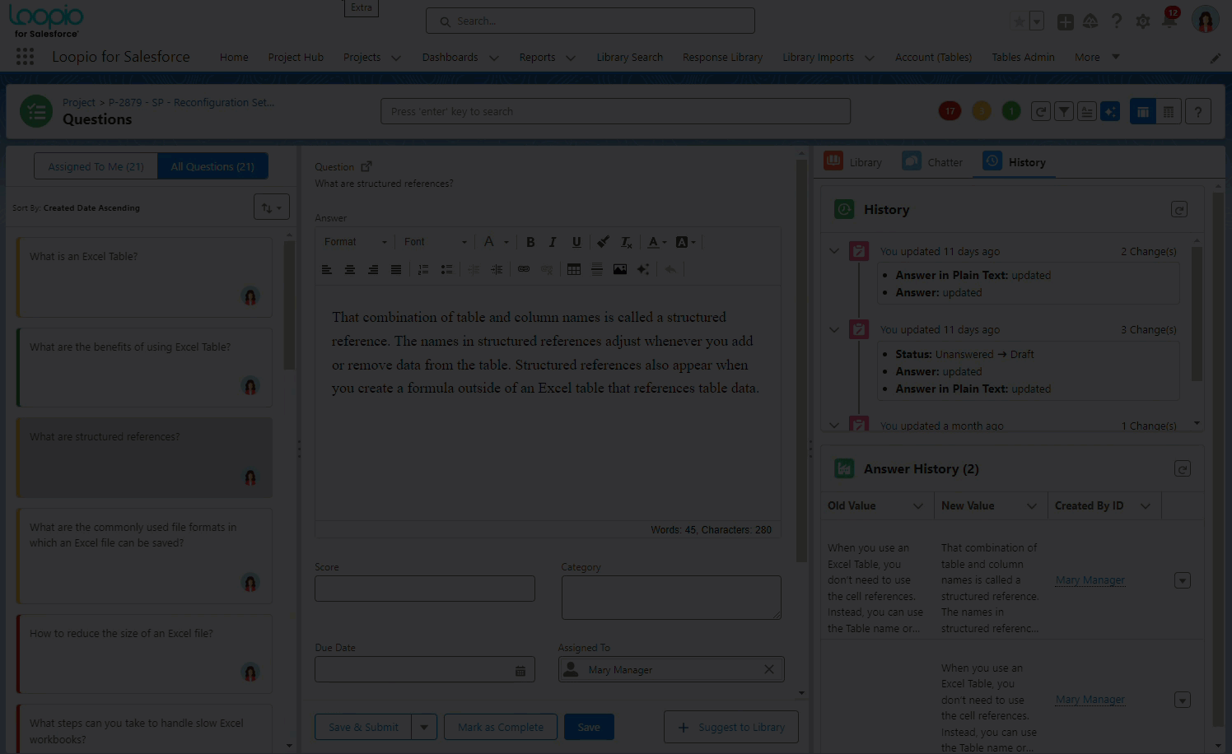Viewport: 1232px width, 754px height.
Task: Open the Format dropdown in editor
Action: coord(355,242)
